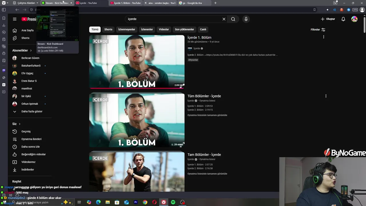The width and height of the screenshot is (366, 206).
Task: Open the YouTube hamburger guide menu
Action: point(15,19)
